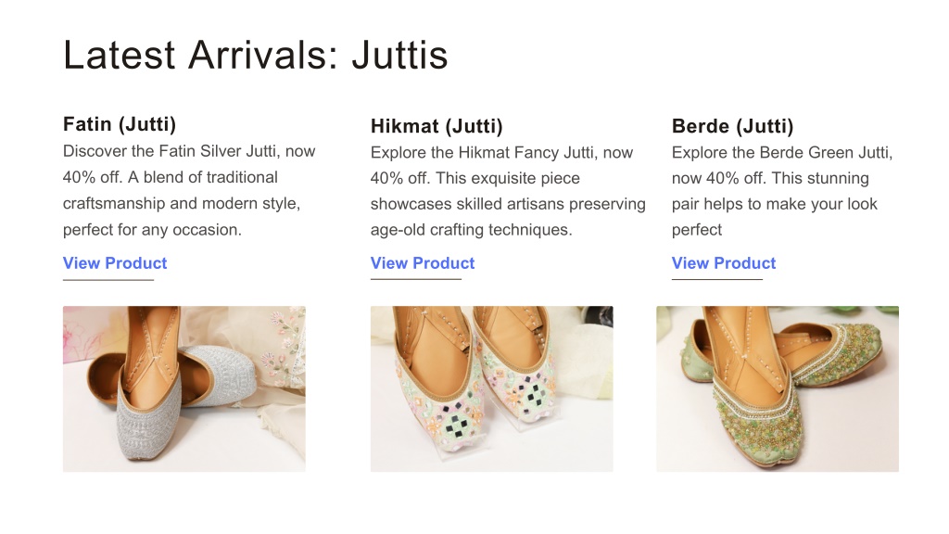
Task: Click the underline beneath Fatin's View Product
Action: tap(108, 280)
